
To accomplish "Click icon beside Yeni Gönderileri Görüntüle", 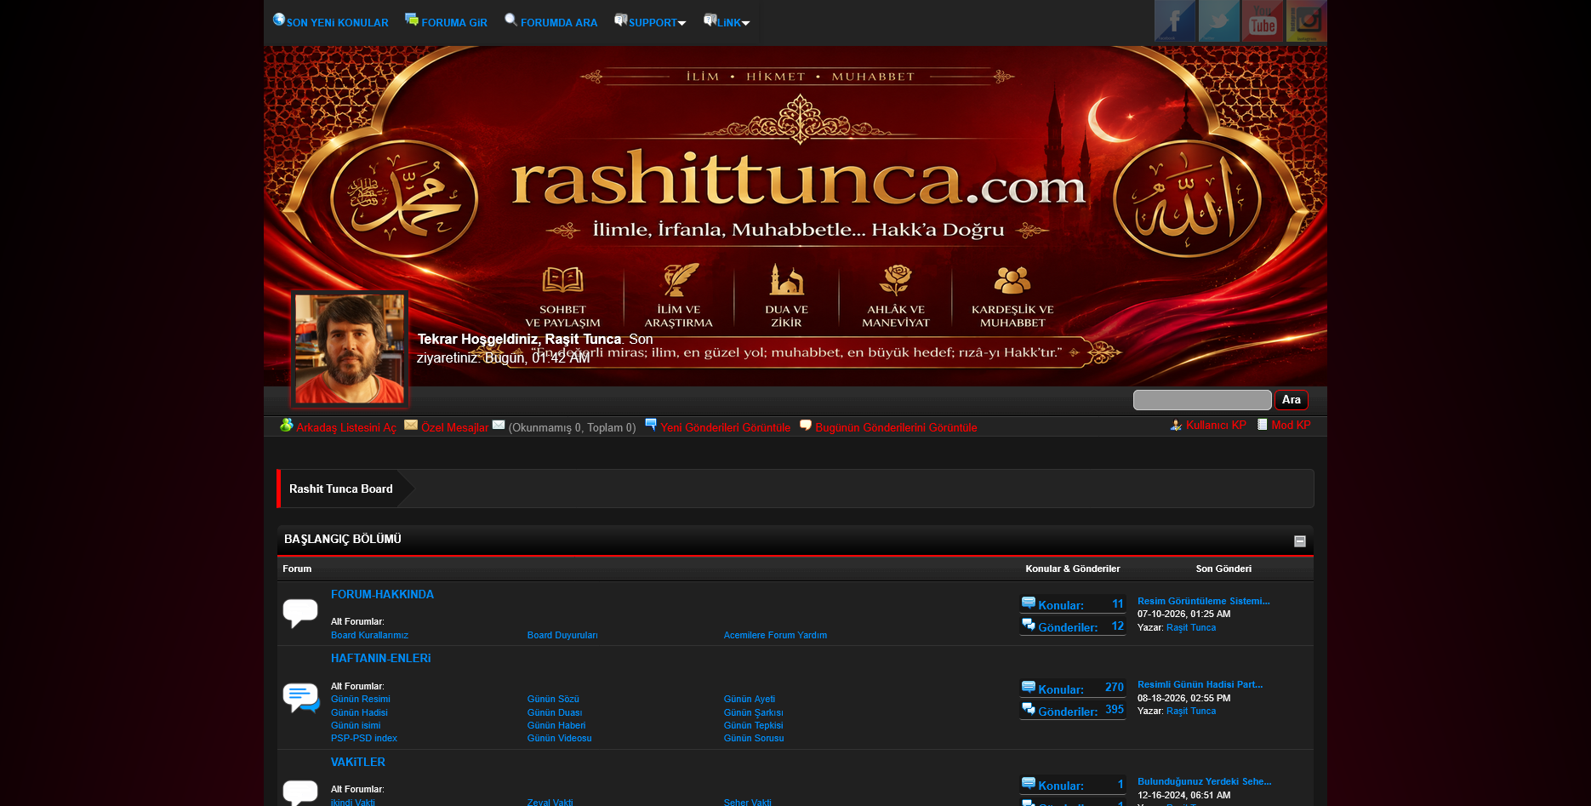I will click(x=651, y=424).
